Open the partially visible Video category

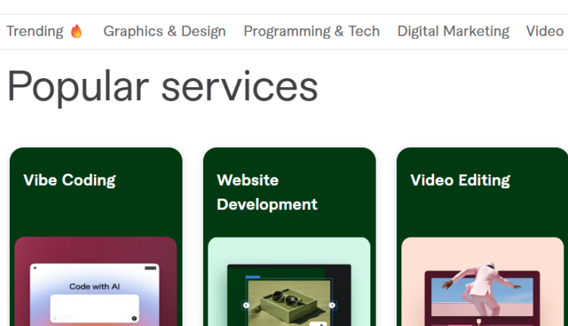coord(545,31)
